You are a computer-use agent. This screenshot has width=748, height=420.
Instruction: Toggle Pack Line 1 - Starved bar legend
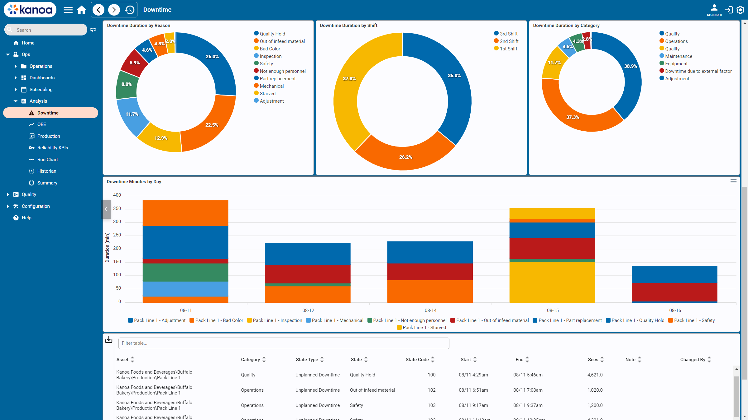pos(421,328)
